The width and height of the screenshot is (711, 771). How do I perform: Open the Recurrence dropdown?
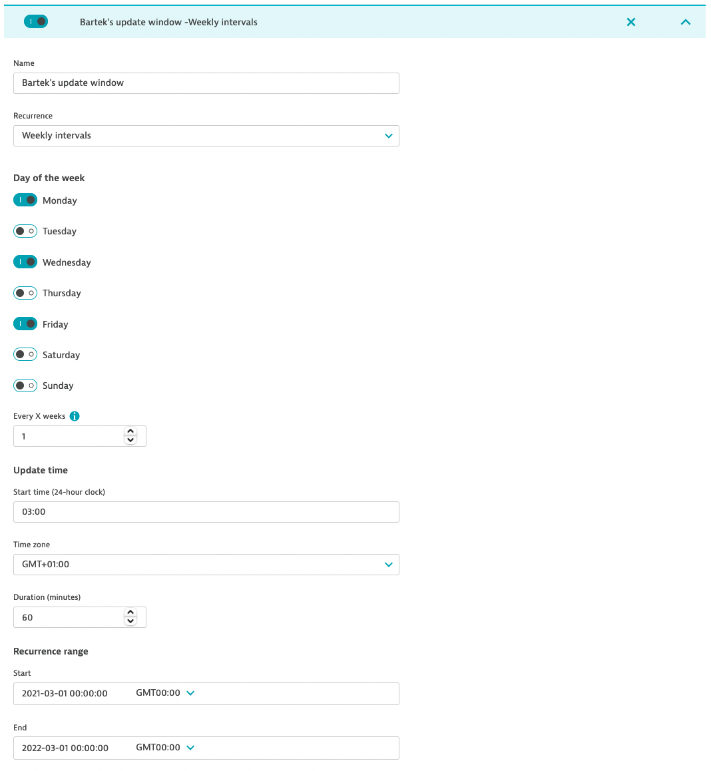tap(206, 136)
